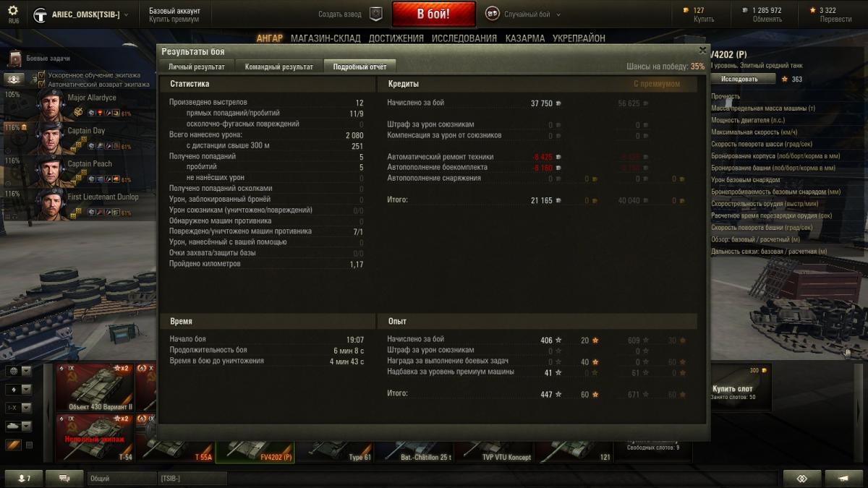Open the notifications icon in the bottom-right bar
Viewport: 868px width, 488px height.
tap(843, 478)
